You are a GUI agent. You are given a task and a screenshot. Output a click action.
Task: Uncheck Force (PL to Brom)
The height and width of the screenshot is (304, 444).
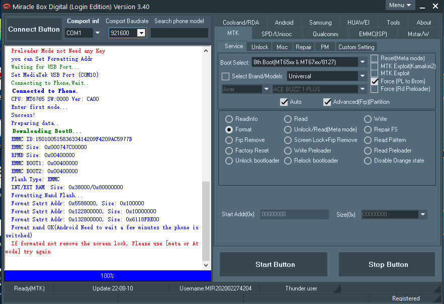pos(374,81)
